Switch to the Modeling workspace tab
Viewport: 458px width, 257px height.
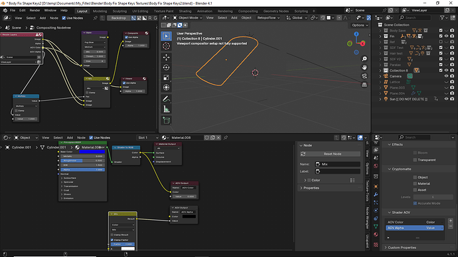pos(100,11)
